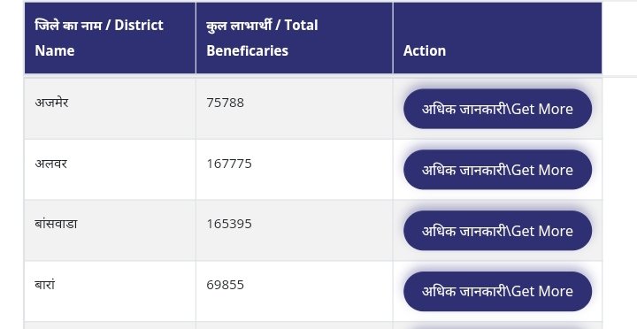Click the beneficiary count 165395
The height and width of the screenshot is (329, 637).
tap(229, 225)
